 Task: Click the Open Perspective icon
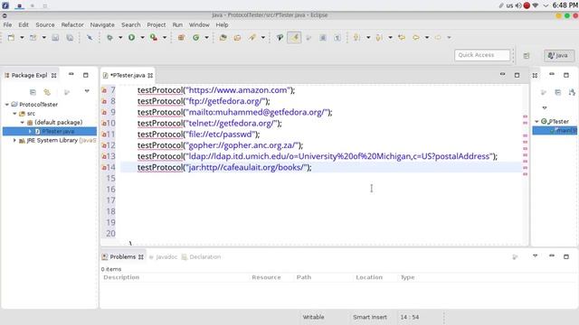[x=527, y=56]
